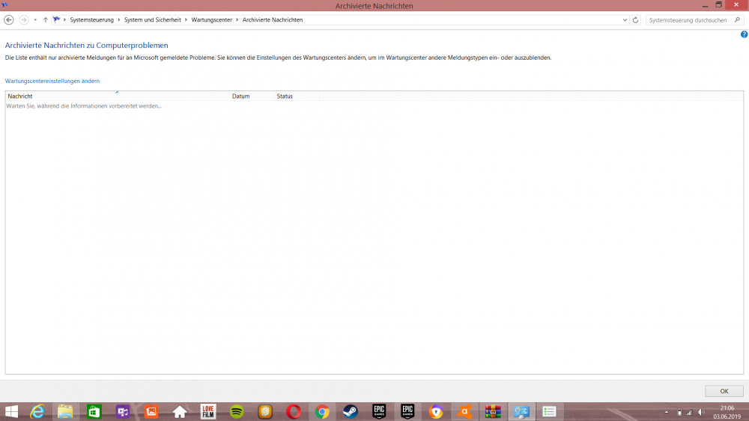Show hidden tray icons arrow
Screen dimensions: 749x421
coord(667,412)
